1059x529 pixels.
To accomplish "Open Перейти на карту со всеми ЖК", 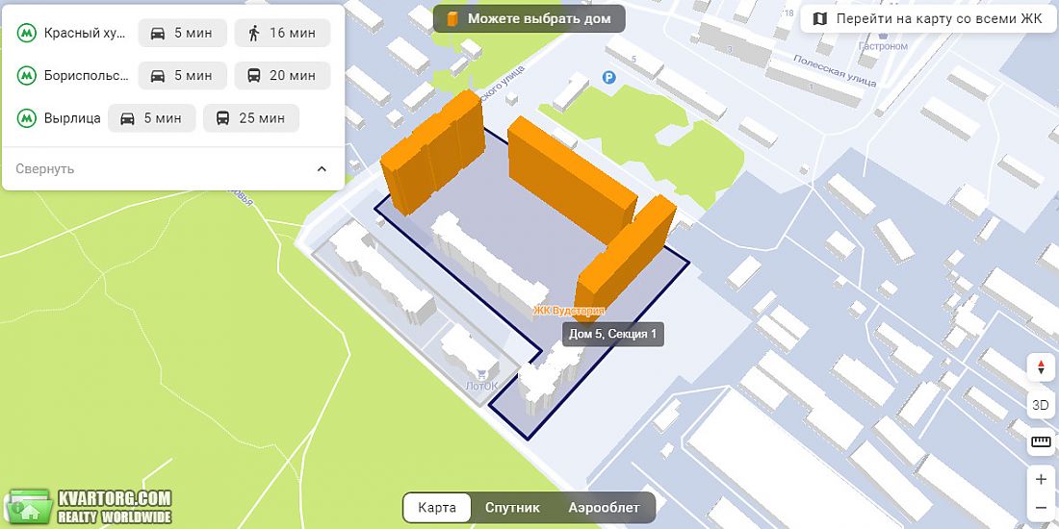I will 928,19.
